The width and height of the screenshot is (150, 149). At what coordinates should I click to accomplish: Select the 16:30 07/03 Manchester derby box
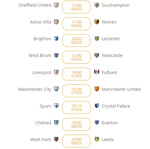[76, 91]
